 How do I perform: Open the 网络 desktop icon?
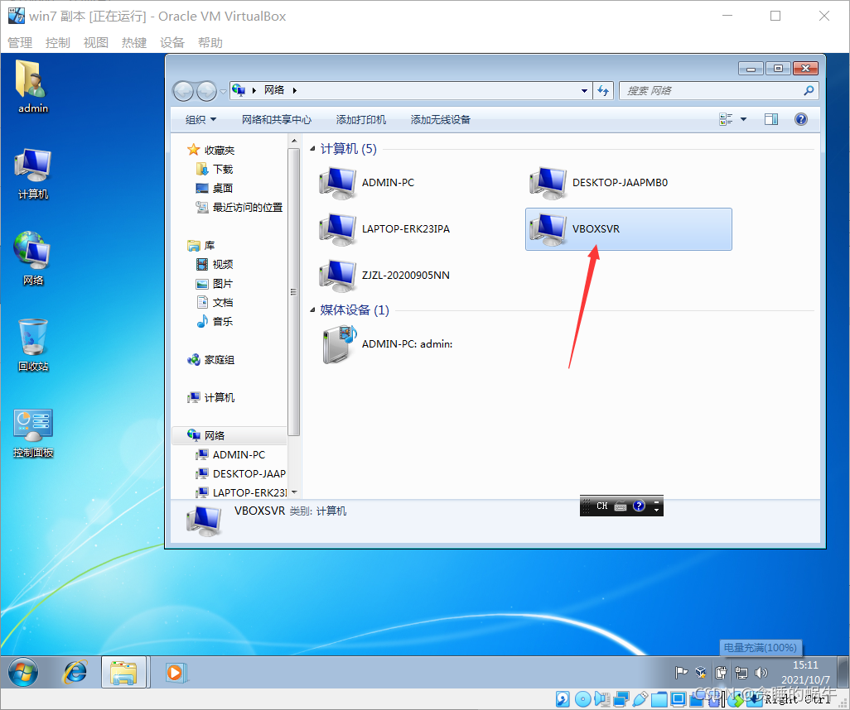pos(32,259)
